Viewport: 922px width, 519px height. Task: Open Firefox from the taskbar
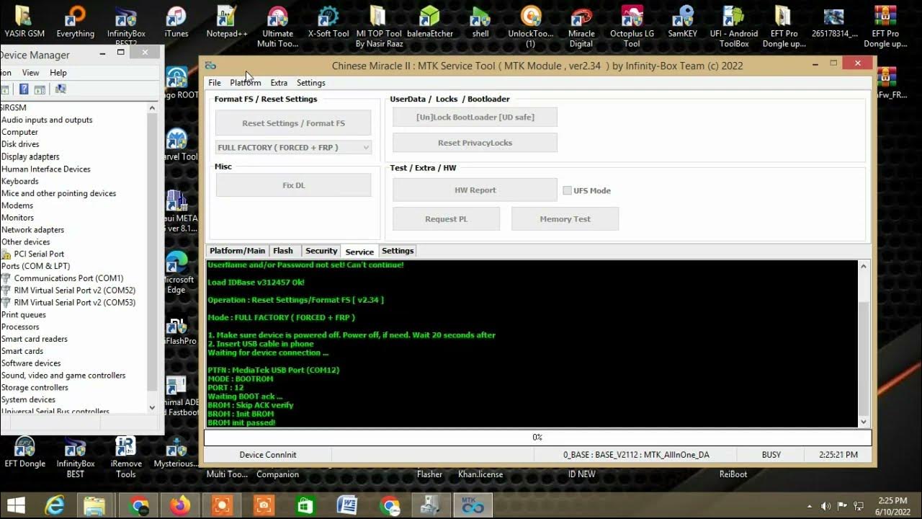click(180, 506)
